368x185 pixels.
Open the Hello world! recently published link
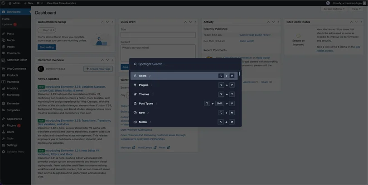pyautogui.click(x=247, y=41)
